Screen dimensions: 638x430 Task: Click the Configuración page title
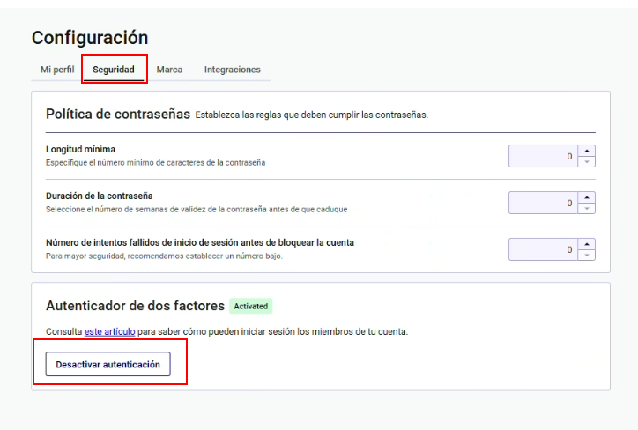click(x=90, y=38)
